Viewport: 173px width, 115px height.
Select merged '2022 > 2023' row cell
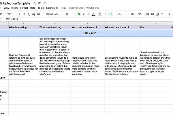pos(86,33)
